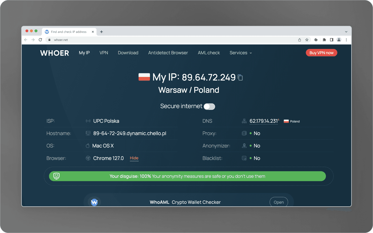Click the 'Secure internet' label
The width and height of the screenshot is (373, 233).
(181, 106)
